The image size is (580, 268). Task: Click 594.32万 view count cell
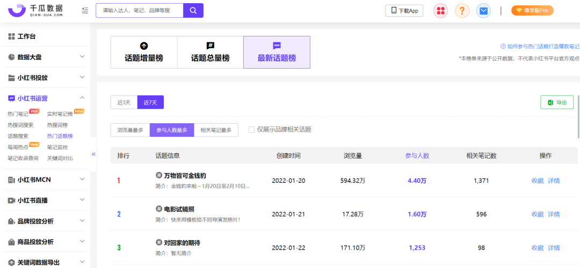coord(353,181)
